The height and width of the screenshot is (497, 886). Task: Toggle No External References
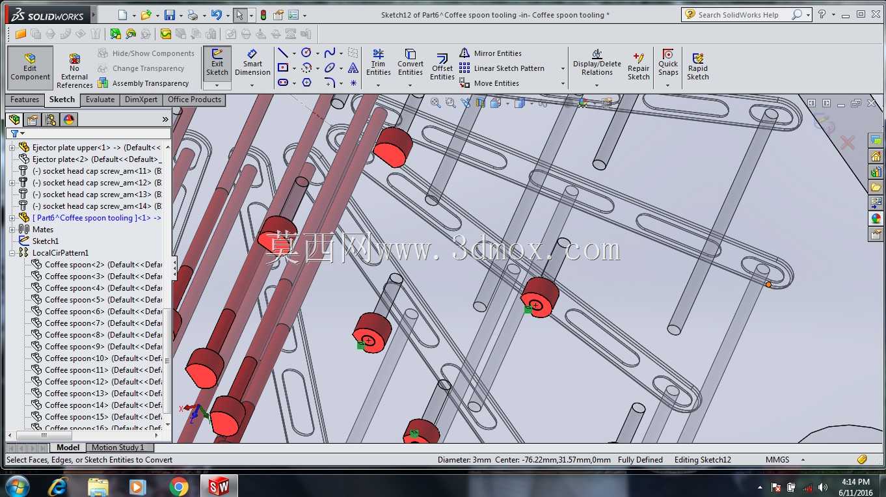75,71
